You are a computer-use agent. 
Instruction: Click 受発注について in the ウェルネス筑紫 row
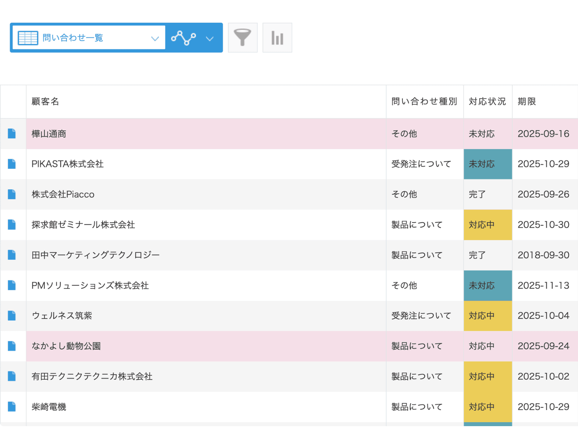[x=421, y=316]
